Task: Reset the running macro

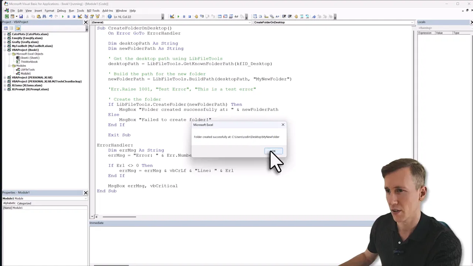Action: 74,17
